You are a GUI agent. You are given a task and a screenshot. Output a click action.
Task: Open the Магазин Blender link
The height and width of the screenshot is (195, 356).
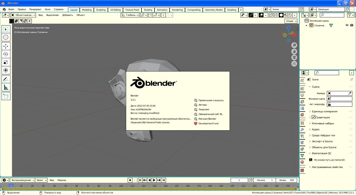[205, 119]
